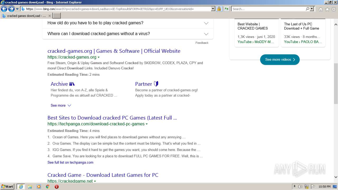Go forward using the browser Forward arrow
This screenshot has width=338, height=190.
click(11, 9)
